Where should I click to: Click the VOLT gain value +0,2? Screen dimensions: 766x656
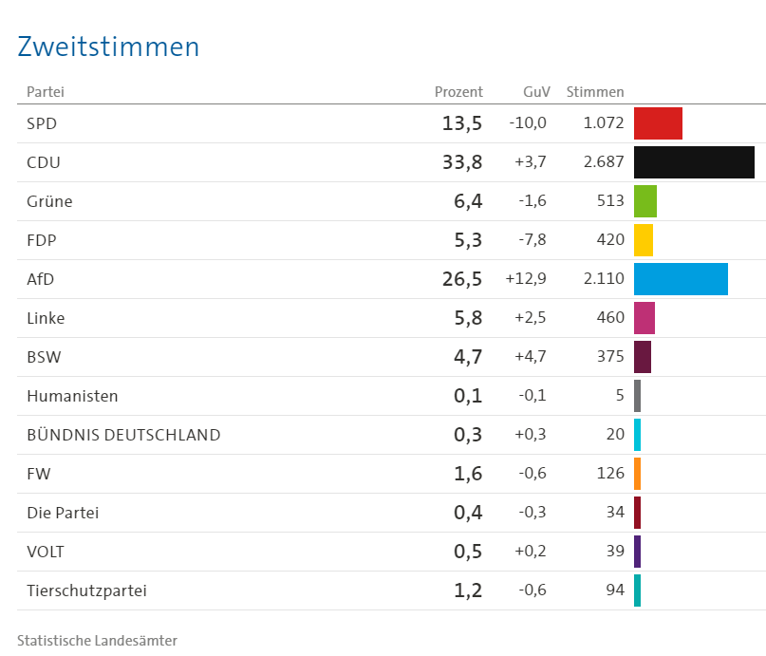531,552
